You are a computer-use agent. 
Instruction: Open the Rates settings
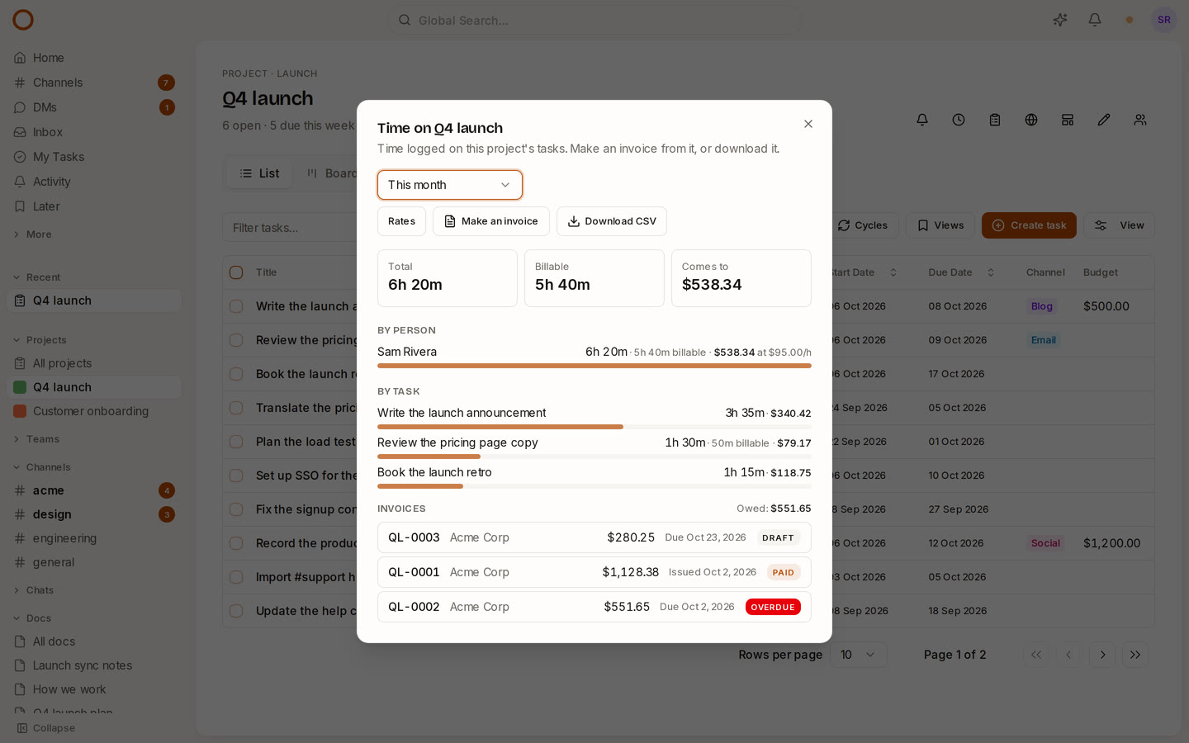pos(401,221)
